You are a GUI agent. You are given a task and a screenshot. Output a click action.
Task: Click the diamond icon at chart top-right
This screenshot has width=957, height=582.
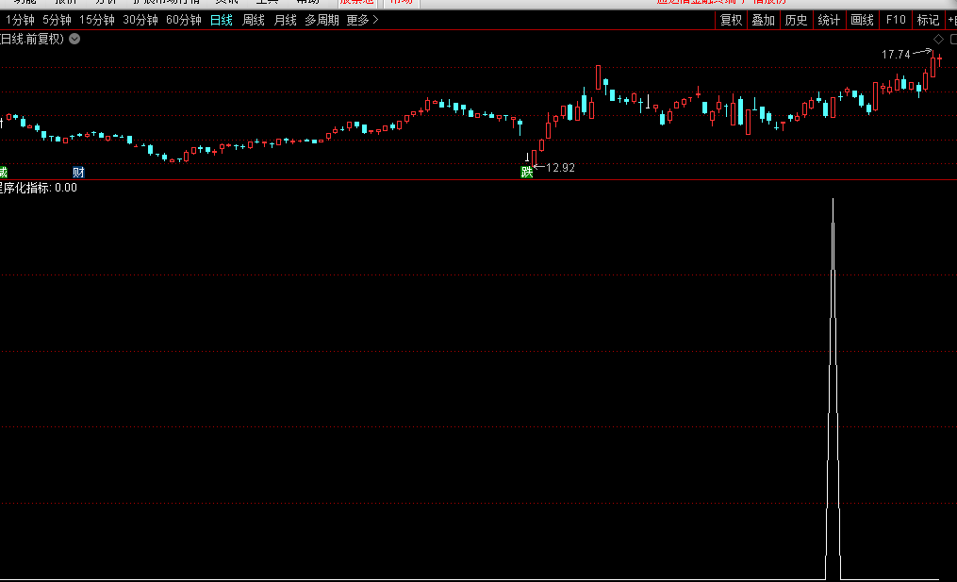tap(938, 39)
